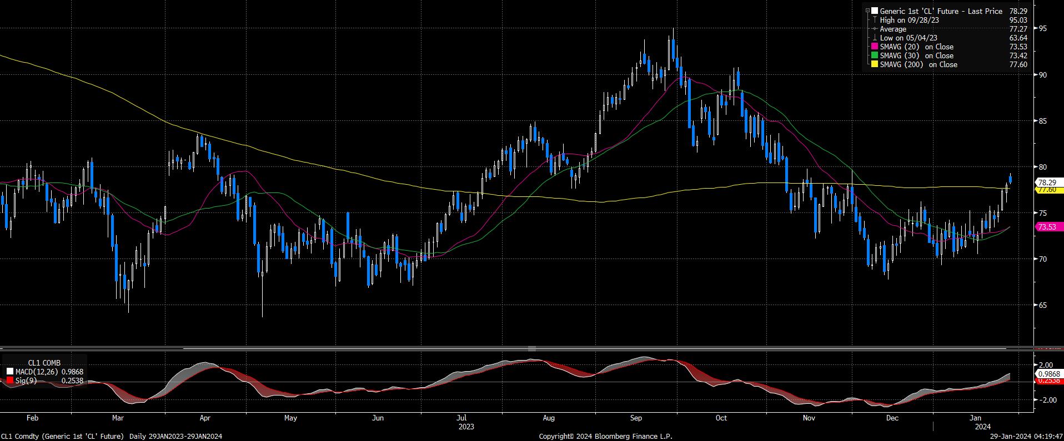1064x441 pixels.
Task: Click the 73.42 SMAVG value in legend
Action: (x=1018, y=55)
